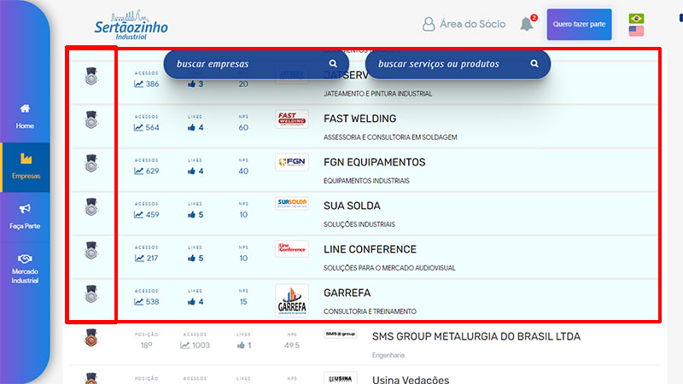Click the Quero fazer parte button

(x=579, y=25)
